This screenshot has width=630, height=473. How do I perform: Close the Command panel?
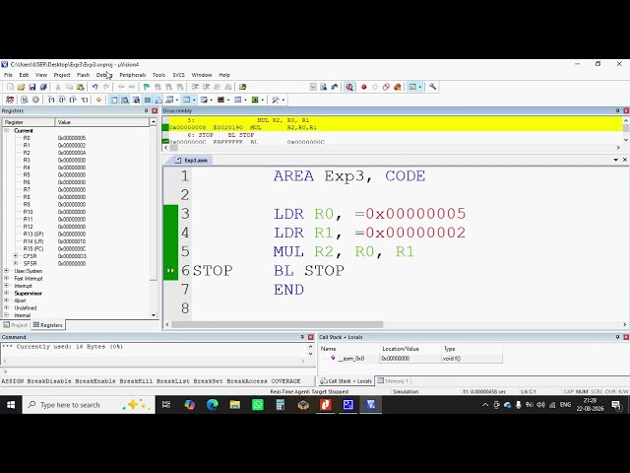coord(311,337)
